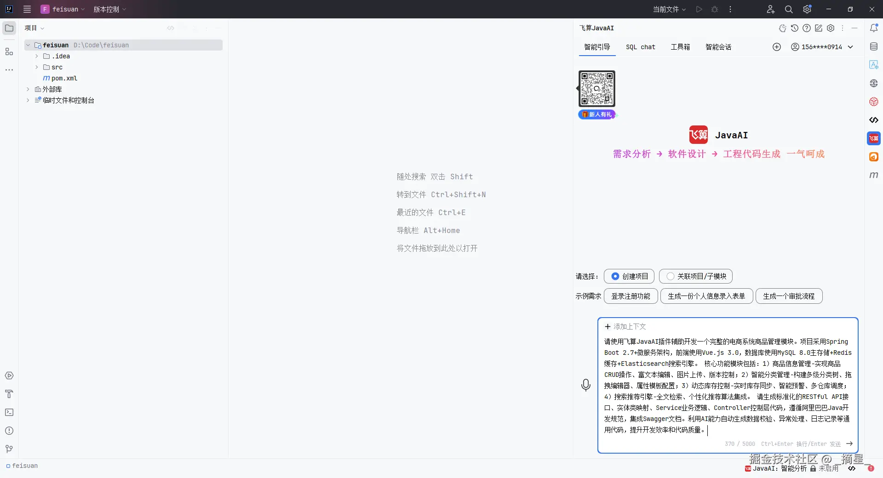The image size is (883, 478).
Task: Open IDE settings gear in title bar
Action: click(x=807, y=9)
